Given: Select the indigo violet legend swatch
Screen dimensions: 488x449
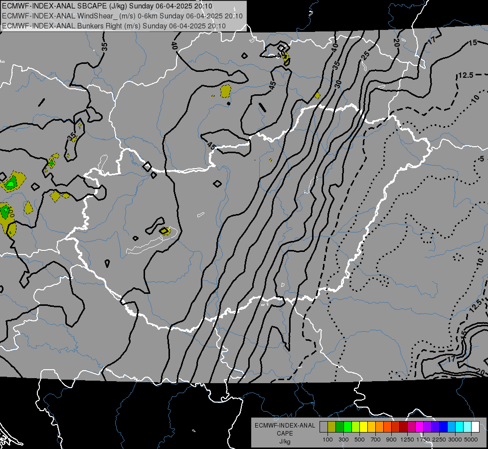Looking at the screenshot, I should 435,427.
